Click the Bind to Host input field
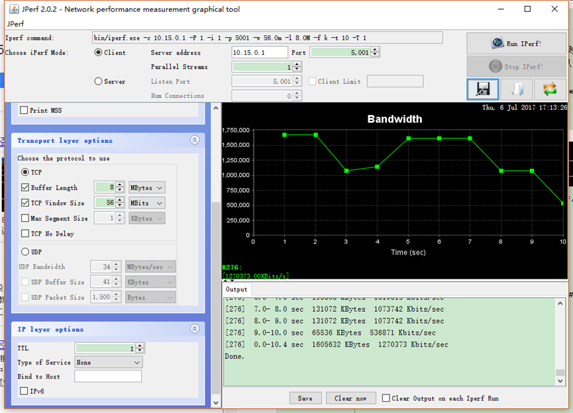 108,376
